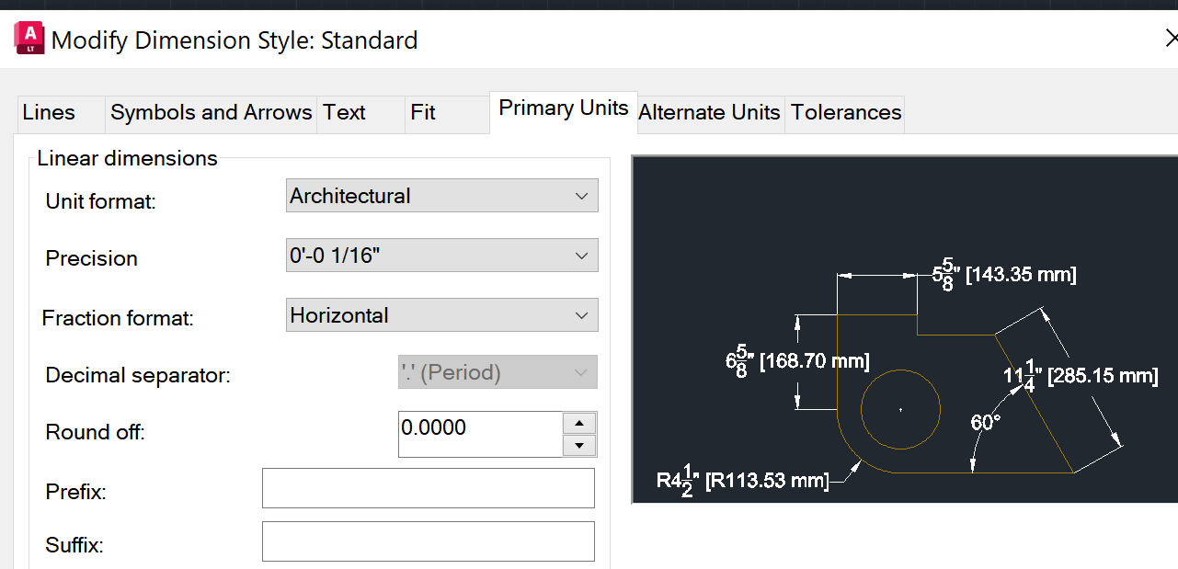Click the Decimal separator combo box
Image resolution: width=1178 pixels, height=569 pixels.
point(498,371)
